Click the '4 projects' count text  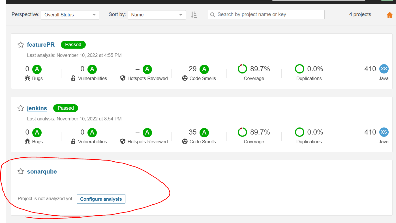pos(360,14)
